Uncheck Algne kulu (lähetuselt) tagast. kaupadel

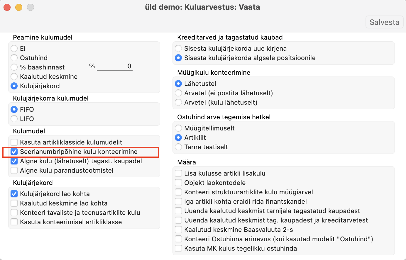click(x=14, y=161)
